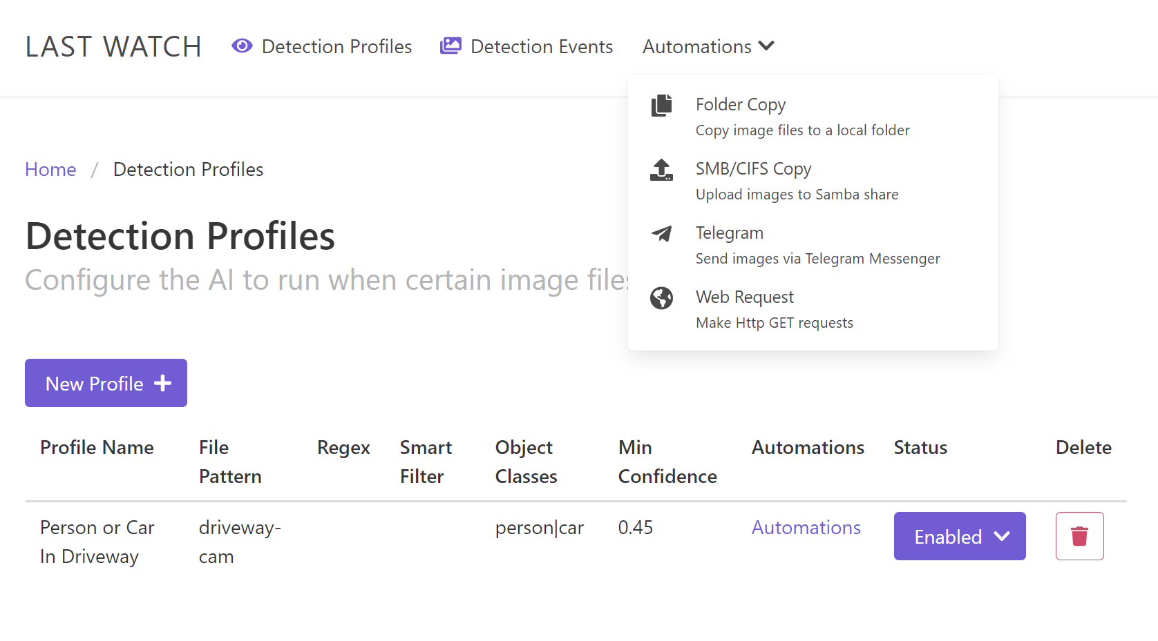Open Detection Events in the navbar

(x=526, y=46)
